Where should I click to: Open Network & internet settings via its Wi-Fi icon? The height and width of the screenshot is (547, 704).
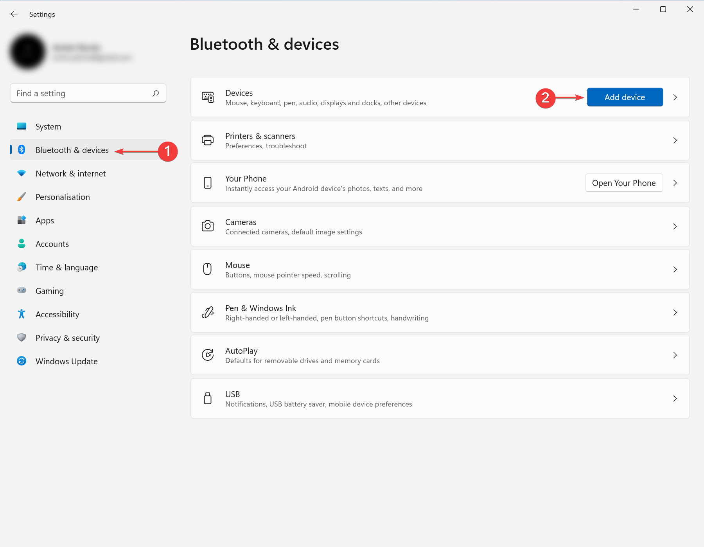[x=22, y=173]
